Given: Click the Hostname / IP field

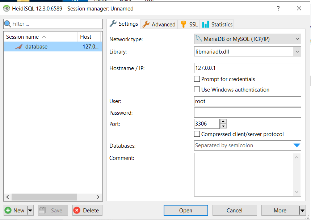Looking at the screenshot, I should coord(247,68).
